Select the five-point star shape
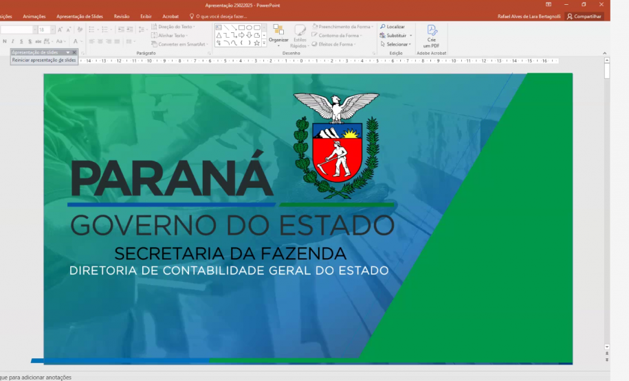629x381 pixels. 256,43
